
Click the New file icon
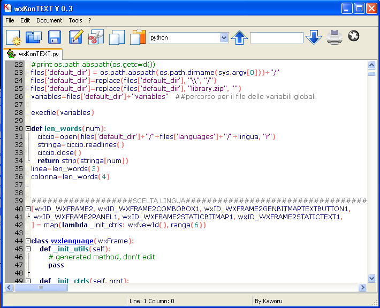[x=13, y=37]
